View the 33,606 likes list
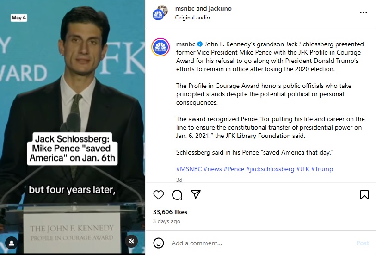 (x=170, y=212)
